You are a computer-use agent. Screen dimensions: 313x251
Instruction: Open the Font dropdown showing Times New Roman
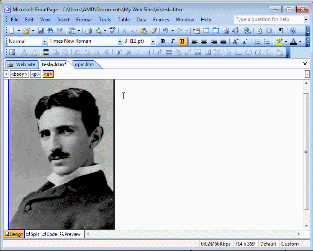click(x=120, y=41)
